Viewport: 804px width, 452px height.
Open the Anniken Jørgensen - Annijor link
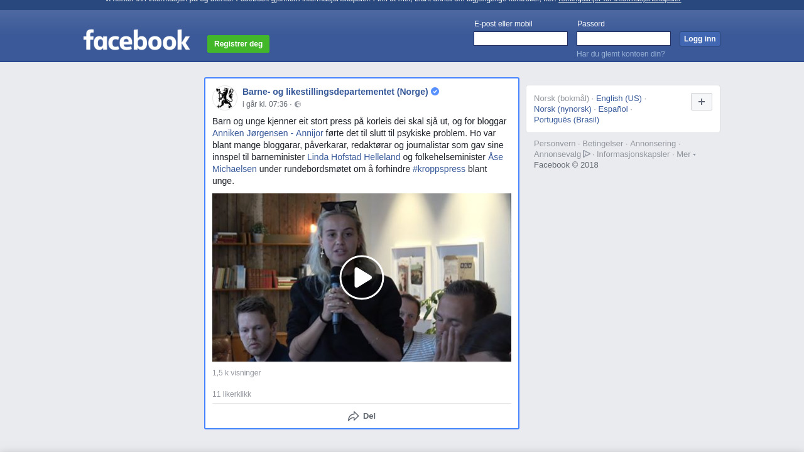tap(268, 133)
